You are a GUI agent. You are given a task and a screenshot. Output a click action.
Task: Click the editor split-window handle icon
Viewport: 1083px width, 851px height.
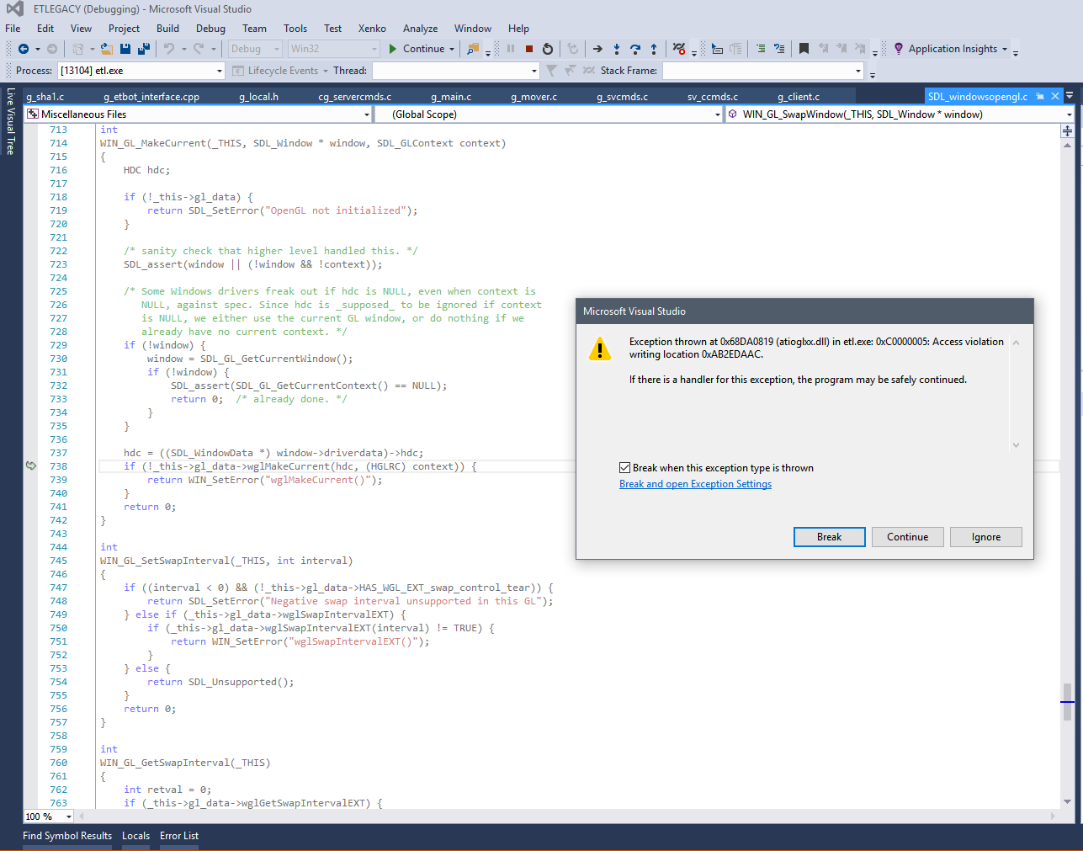1067,130
